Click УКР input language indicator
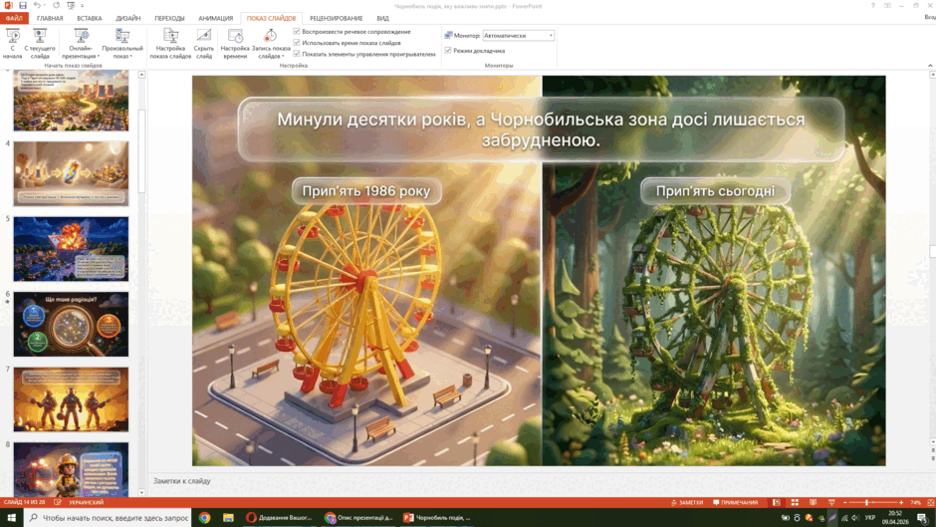This screenshot has width=936, height=527. click(x=870, y=517)
